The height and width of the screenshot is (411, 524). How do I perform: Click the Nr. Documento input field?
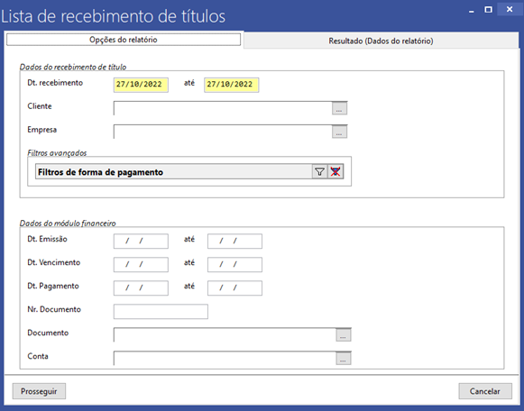[161, 312]
